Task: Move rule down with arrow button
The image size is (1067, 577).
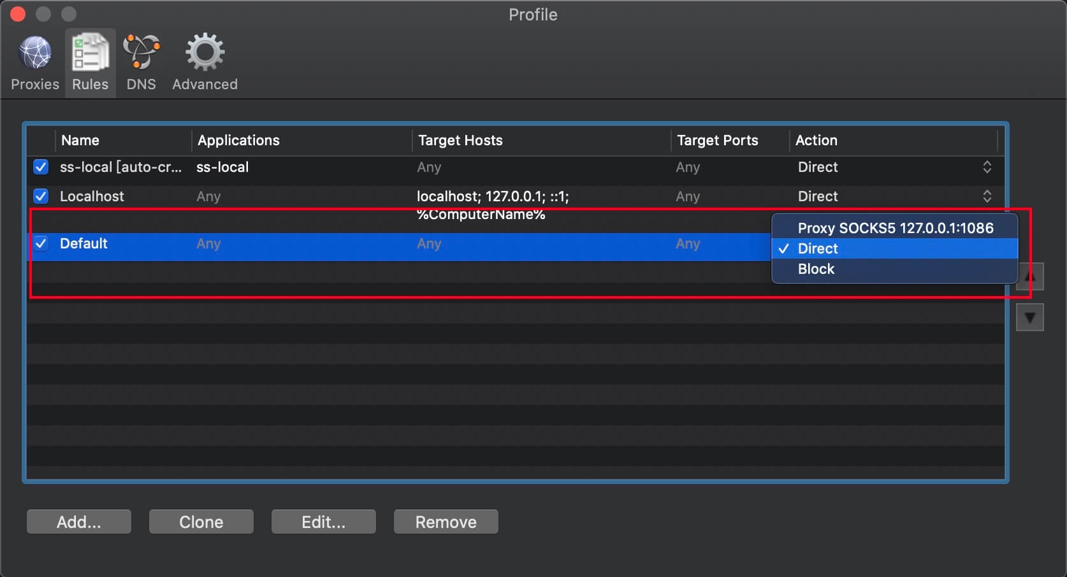Action: 1029,317
